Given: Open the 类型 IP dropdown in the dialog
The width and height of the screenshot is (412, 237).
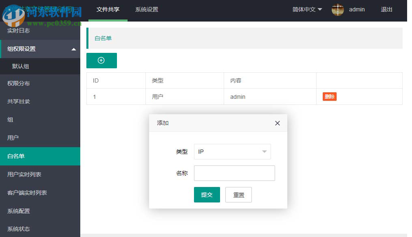Looking at the screenshot, I should (x=232, y=151).
